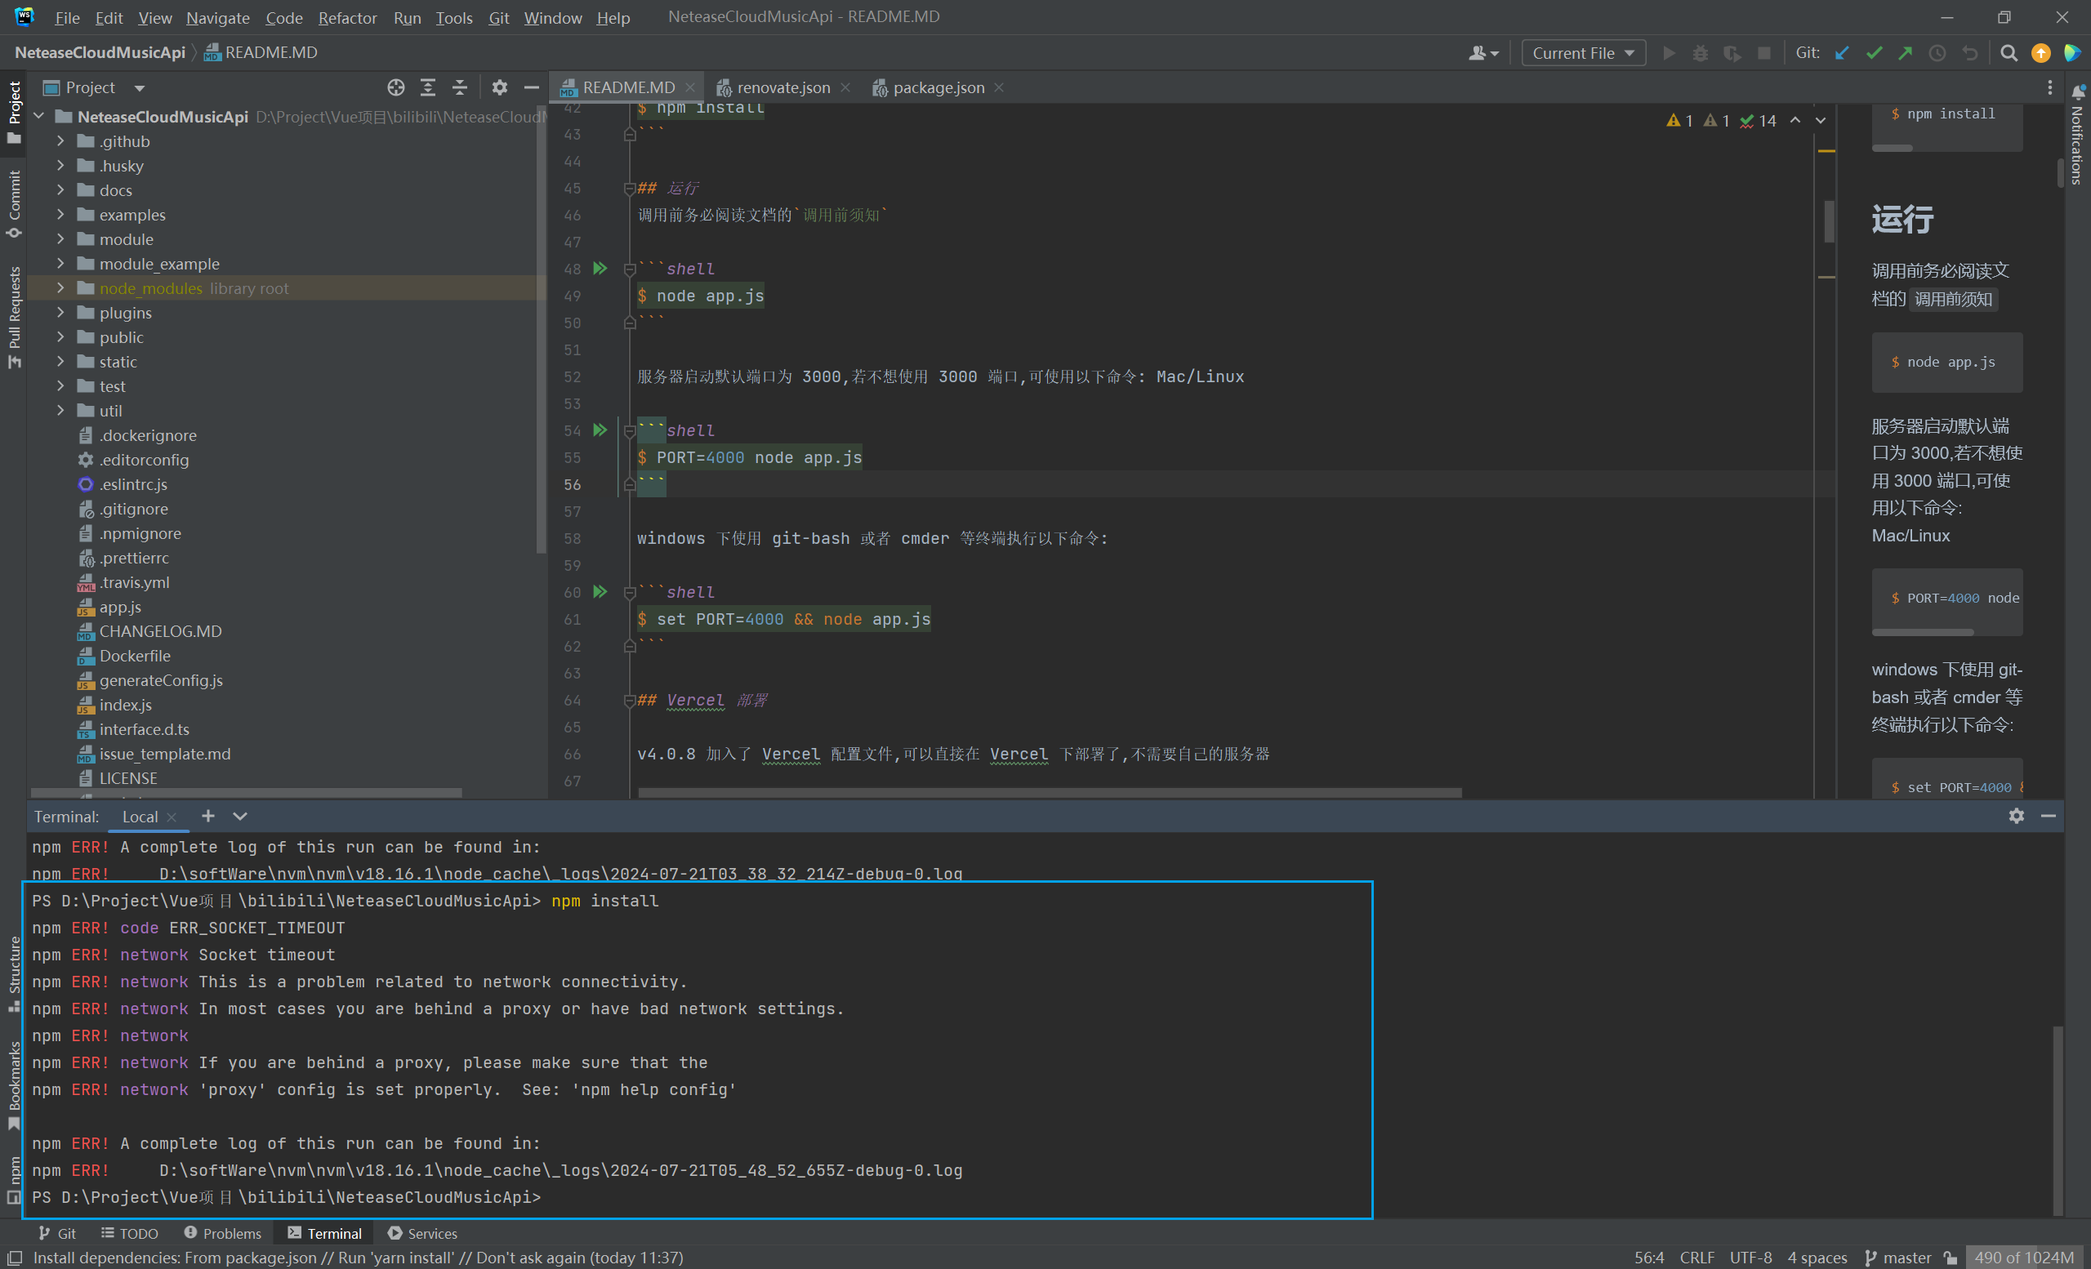Click the Git rollback icon
Viewport: 2091px width, 1269px height.
1969,52
